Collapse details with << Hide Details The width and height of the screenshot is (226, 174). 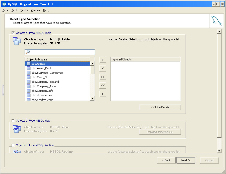160,107
